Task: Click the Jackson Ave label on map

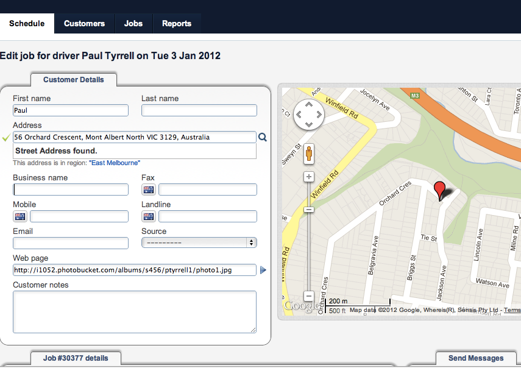Action: (x=441, y=283)
